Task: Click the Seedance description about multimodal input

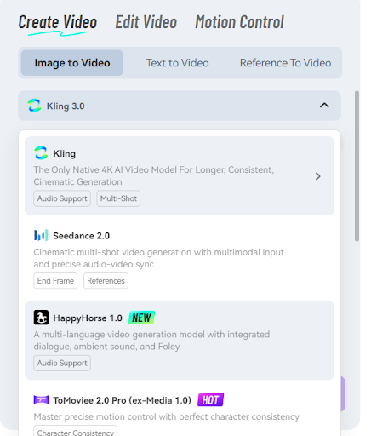Action: click(x=158, y=258)
